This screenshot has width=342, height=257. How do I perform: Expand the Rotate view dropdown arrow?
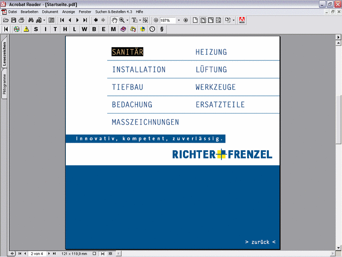(233, 20)
